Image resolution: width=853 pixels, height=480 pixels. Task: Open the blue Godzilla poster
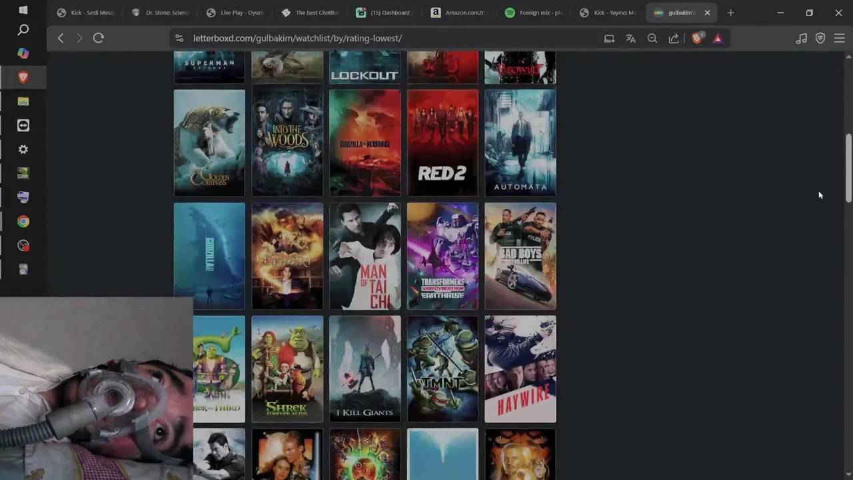point(209,256)
